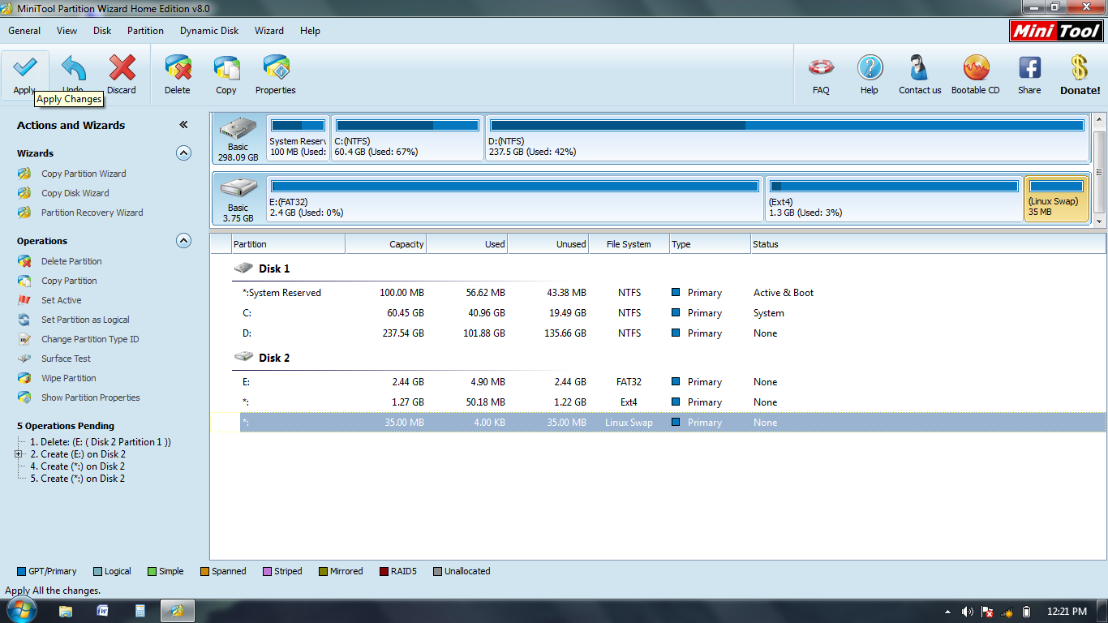The width and height of the screenshot is (1108, 623).
Task: Open the View menu
Action: [67, 31]
